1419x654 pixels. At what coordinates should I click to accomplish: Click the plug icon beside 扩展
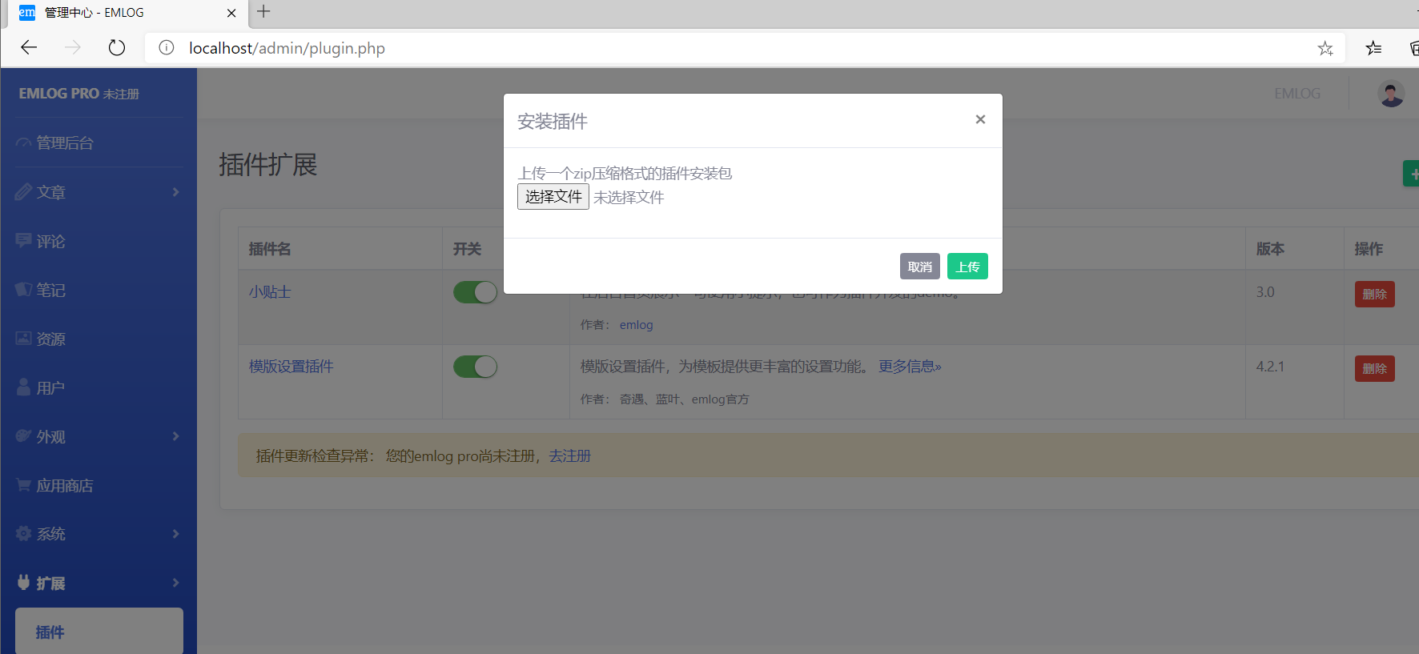pyautogui.click(x=23, y=582)
